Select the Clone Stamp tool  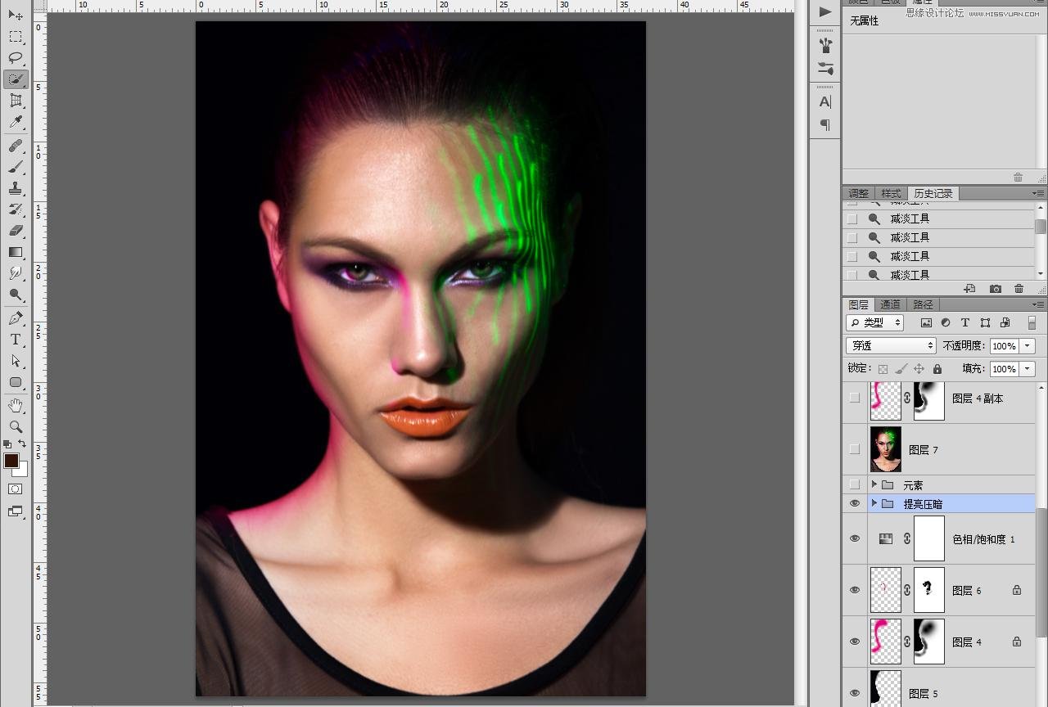tap(16, 188)
